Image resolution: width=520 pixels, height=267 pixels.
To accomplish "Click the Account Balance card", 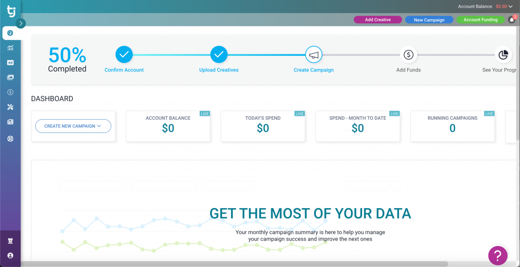I will tap(168, 126).
